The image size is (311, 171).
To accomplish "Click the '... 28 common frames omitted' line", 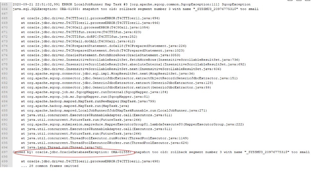I will pos(50,166).
